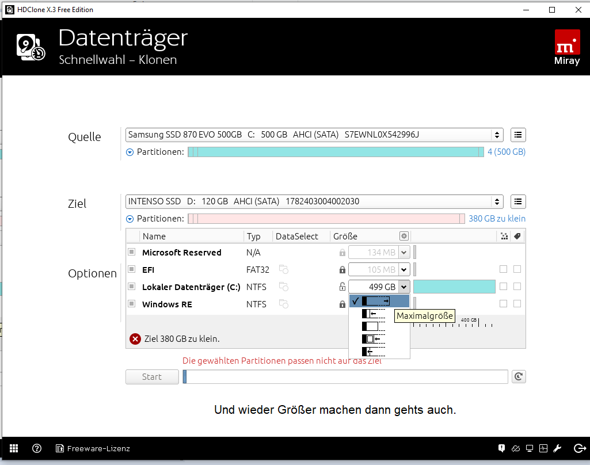Click the Datenträger disk clone header icon
The width and height of the screenshot is (590, 465).
[31, 47]
